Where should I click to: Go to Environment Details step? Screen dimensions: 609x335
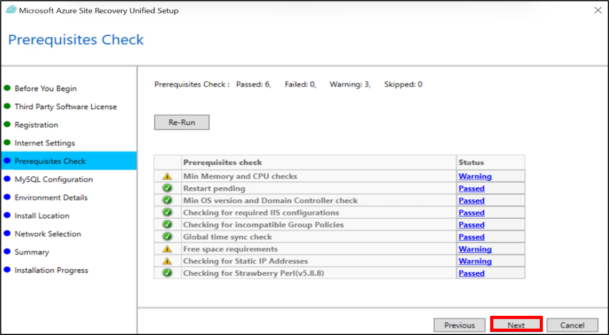(51, 197)
